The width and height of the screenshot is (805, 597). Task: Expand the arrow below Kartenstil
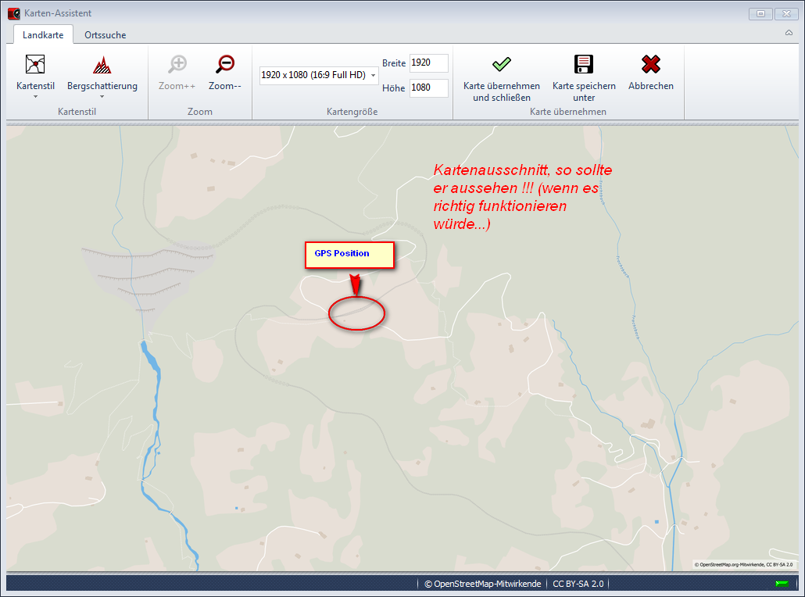tap(35, 97)
